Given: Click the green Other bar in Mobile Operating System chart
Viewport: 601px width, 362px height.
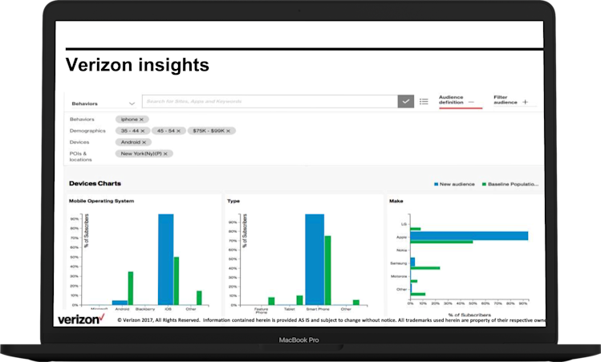Looking at the screenshot, I should [x=199, y=298].
